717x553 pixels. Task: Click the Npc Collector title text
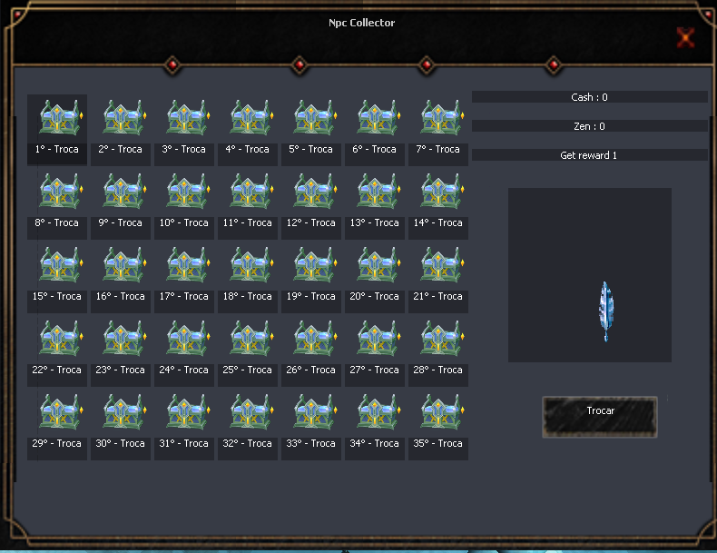point(362,23)
